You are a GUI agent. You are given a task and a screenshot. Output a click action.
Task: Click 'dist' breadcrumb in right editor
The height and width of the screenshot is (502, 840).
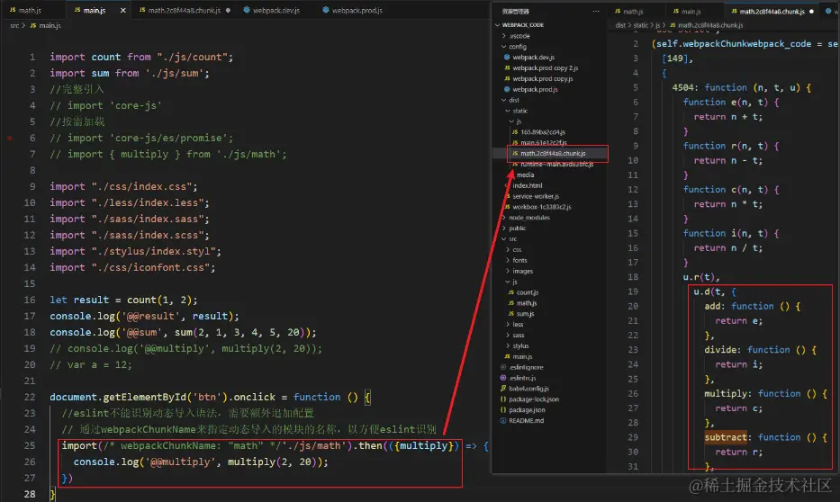point(619,25)
